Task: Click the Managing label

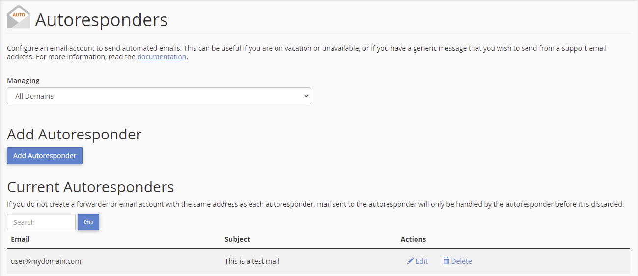Action: click(23, 81)
